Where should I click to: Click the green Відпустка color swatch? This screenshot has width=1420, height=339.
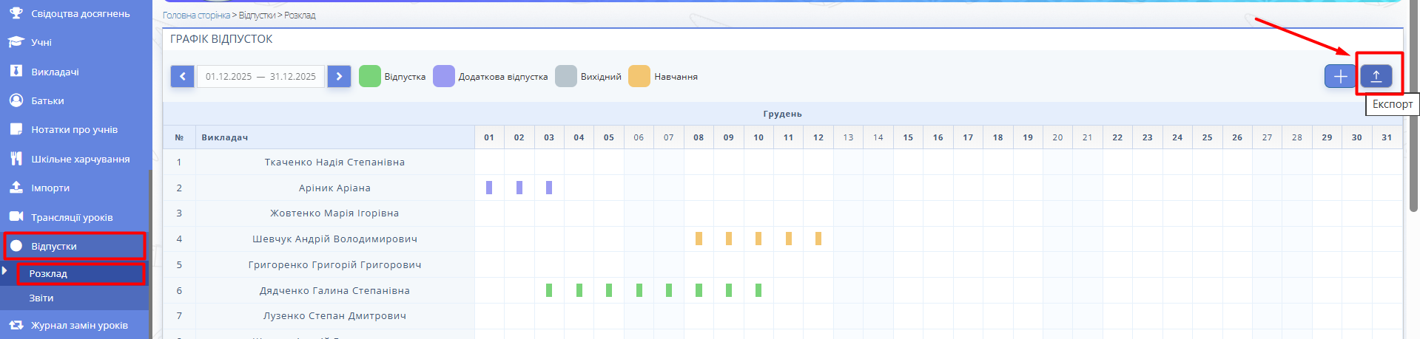(x=369, y=76)
